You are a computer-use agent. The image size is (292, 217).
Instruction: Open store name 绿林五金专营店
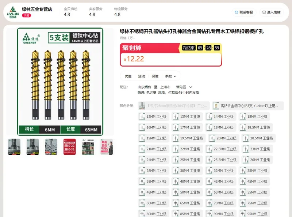tap(37, 9)
